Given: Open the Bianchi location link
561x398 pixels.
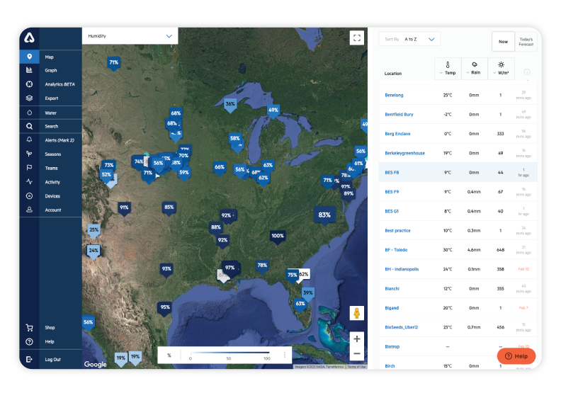Looking at the screenshot, I should [392, 288].
